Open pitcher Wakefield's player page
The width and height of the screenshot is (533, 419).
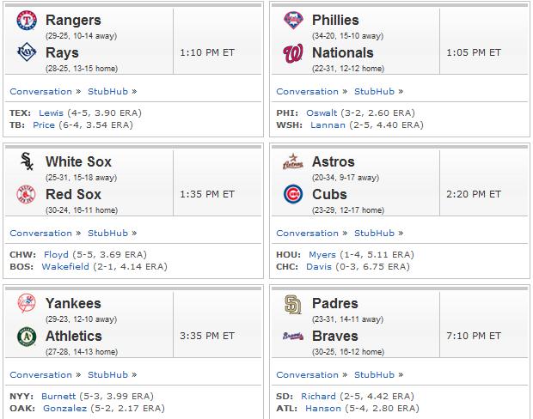click(x=65, y=266)
